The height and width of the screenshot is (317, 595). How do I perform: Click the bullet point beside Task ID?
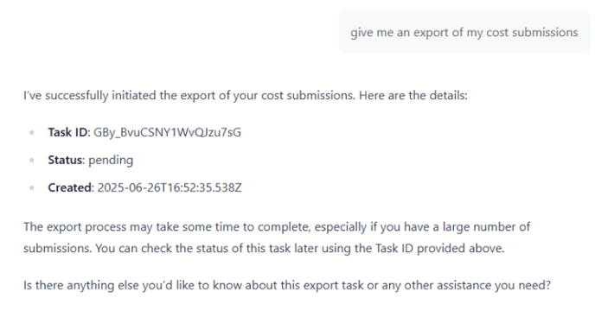pos(32,133)
